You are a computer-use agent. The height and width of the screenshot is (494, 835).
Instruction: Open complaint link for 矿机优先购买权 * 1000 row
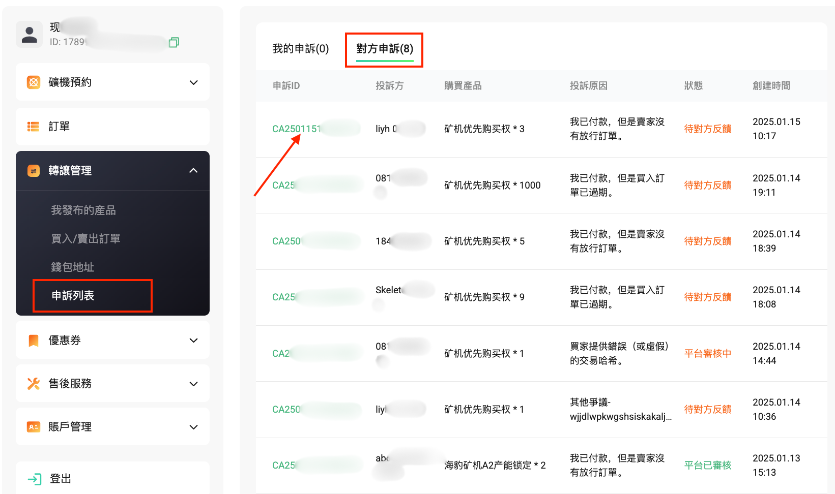[284, 186]
